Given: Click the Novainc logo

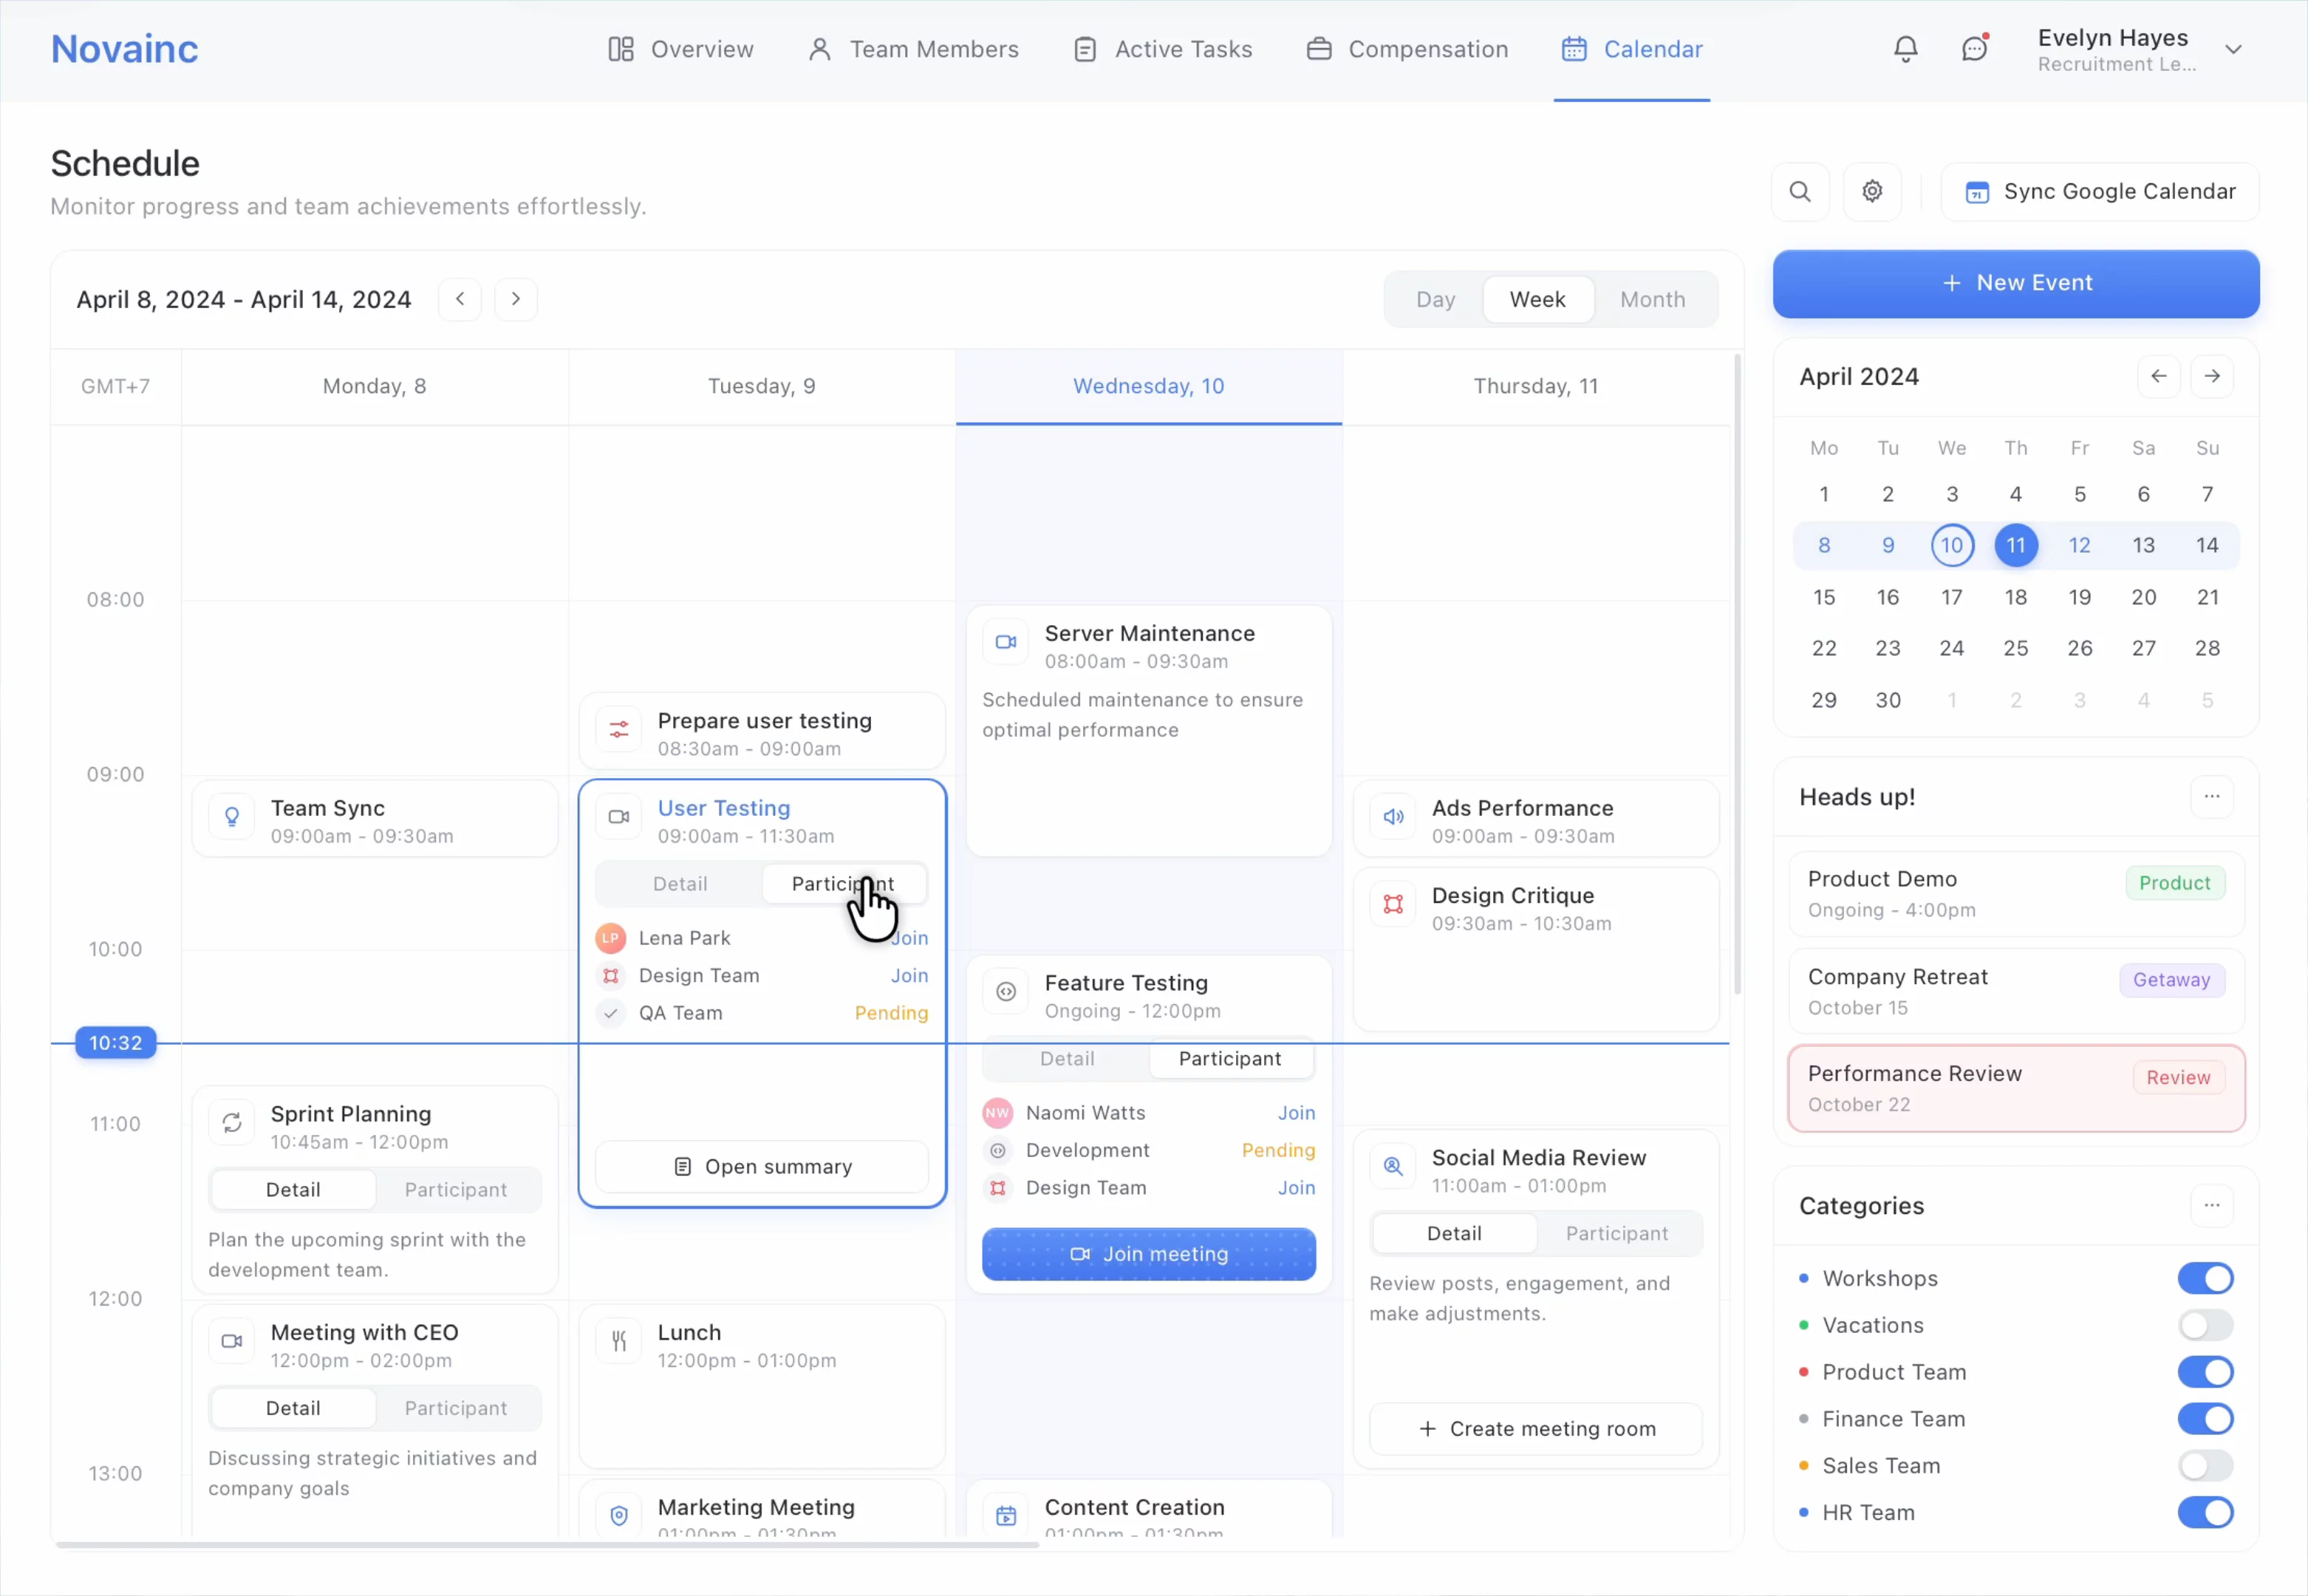Looking at the screenshot, I should [124, 49].
